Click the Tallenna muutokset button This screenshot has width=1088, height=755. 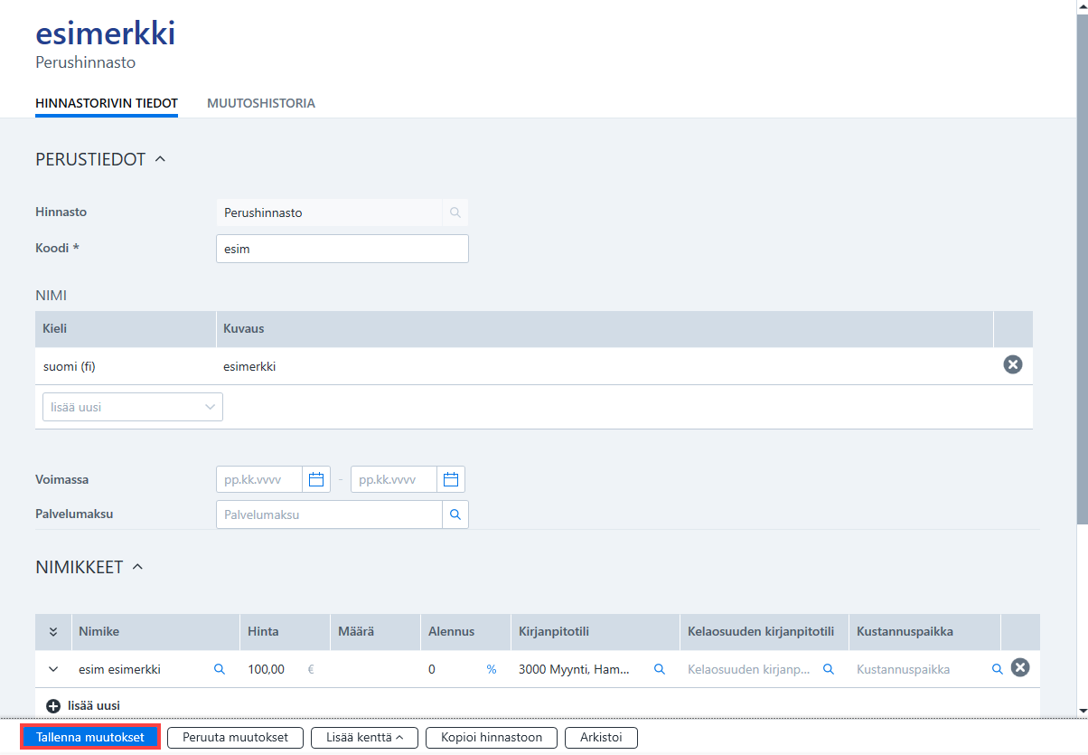click(90, 737)
